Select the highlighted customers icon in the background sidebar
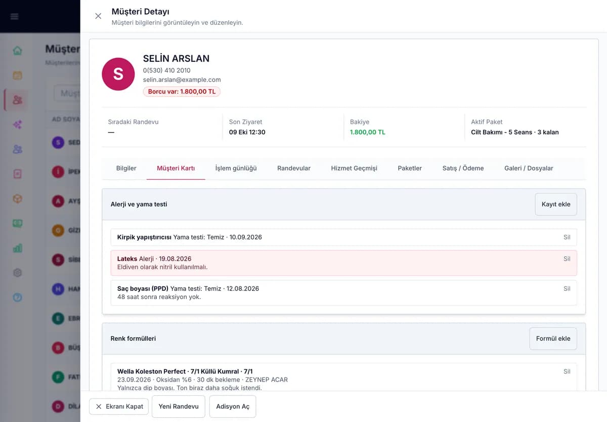607x422 pixels. [18, 100]
